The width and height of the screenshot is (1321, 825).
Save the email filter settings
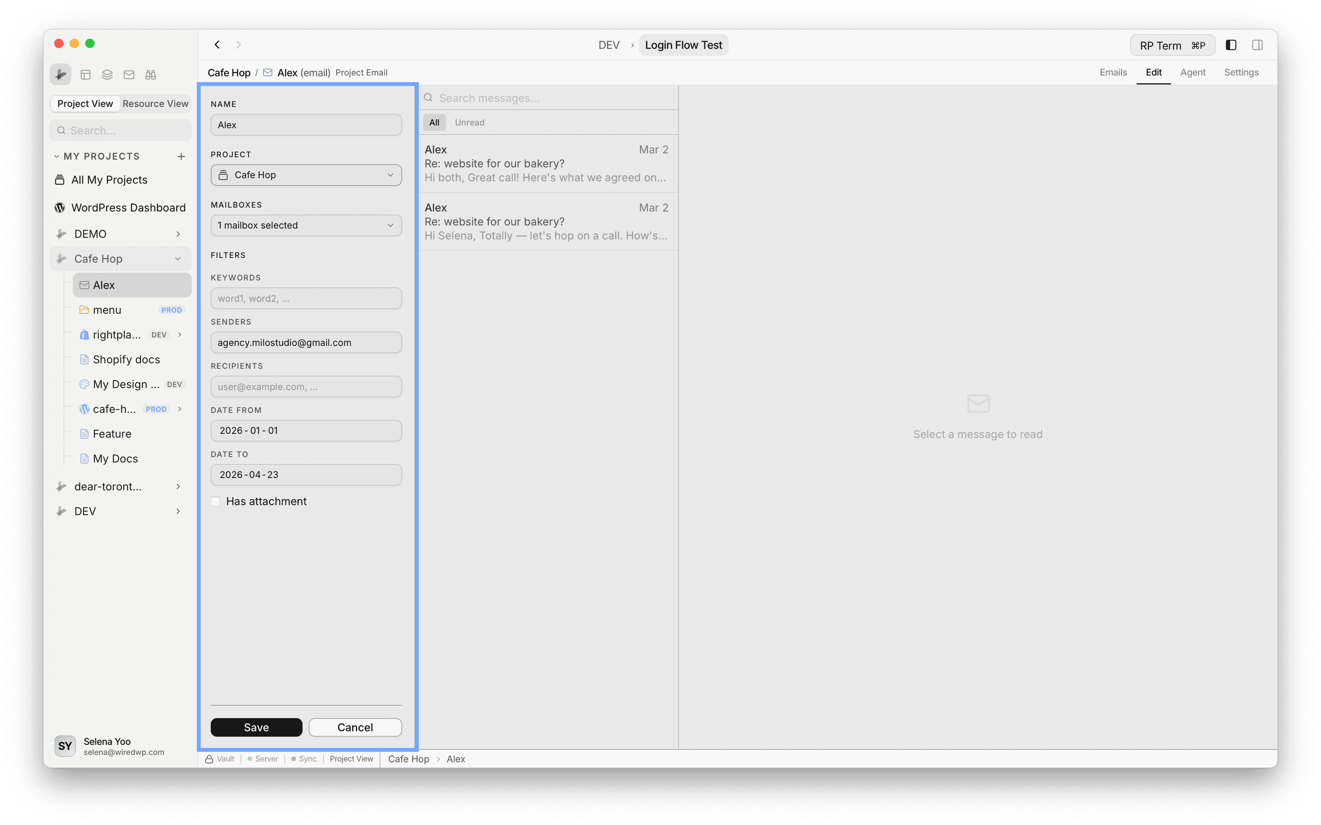coord(256,727)
